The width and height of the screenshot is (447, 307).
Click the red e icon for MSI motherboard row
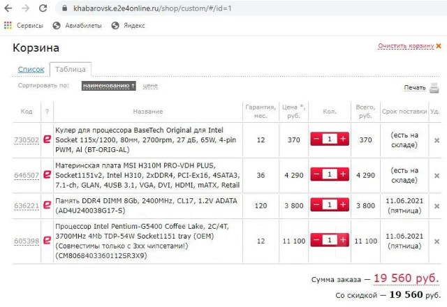(x=47, y=174)
